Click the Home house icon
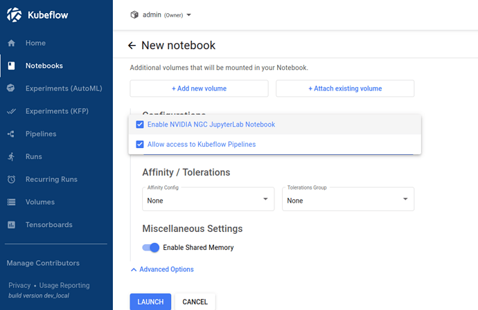Image resolution: width=478 pixels, height=310 pixels. pos(11,43)
